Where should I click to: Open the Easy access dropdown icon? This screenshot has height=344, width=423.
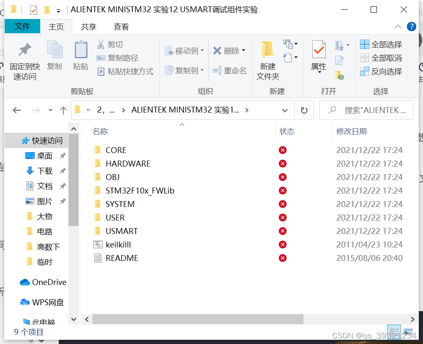(x=290, y=57)
